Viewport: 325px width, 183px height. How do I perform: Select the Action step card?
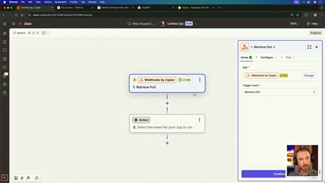point(167,124)
